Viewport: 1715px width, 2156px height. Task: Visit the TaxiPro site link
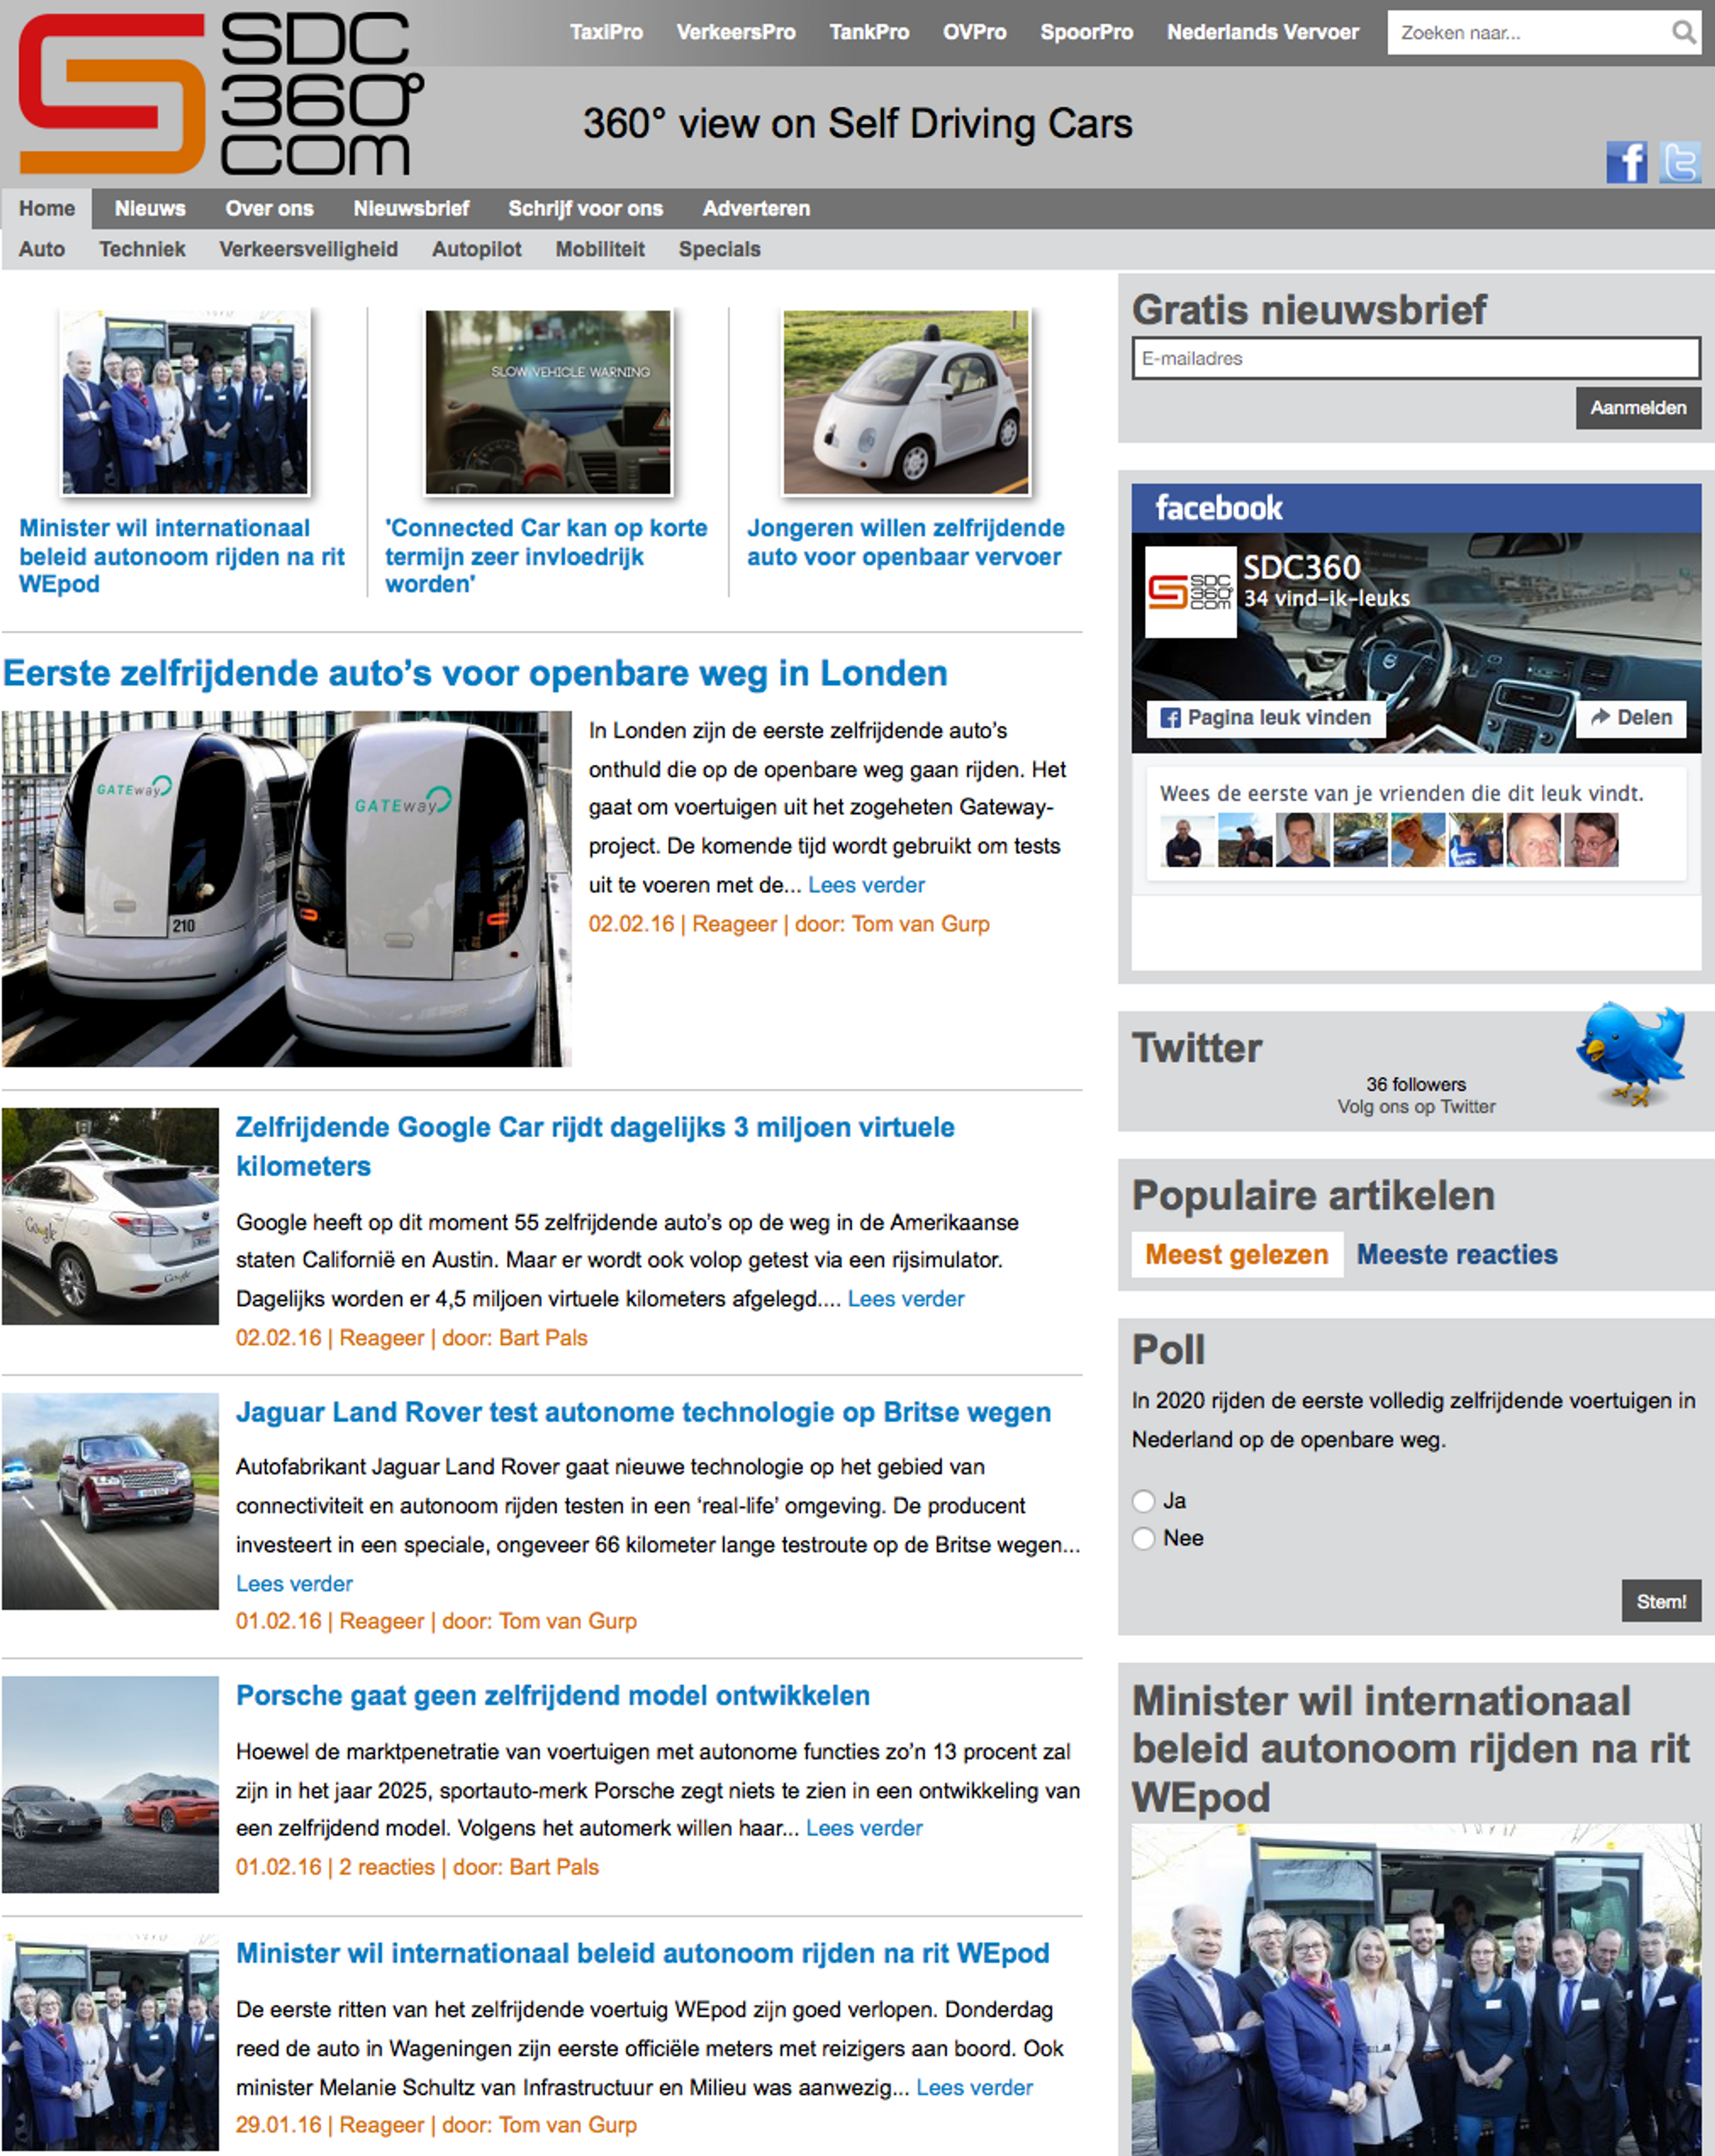point(606,32)
